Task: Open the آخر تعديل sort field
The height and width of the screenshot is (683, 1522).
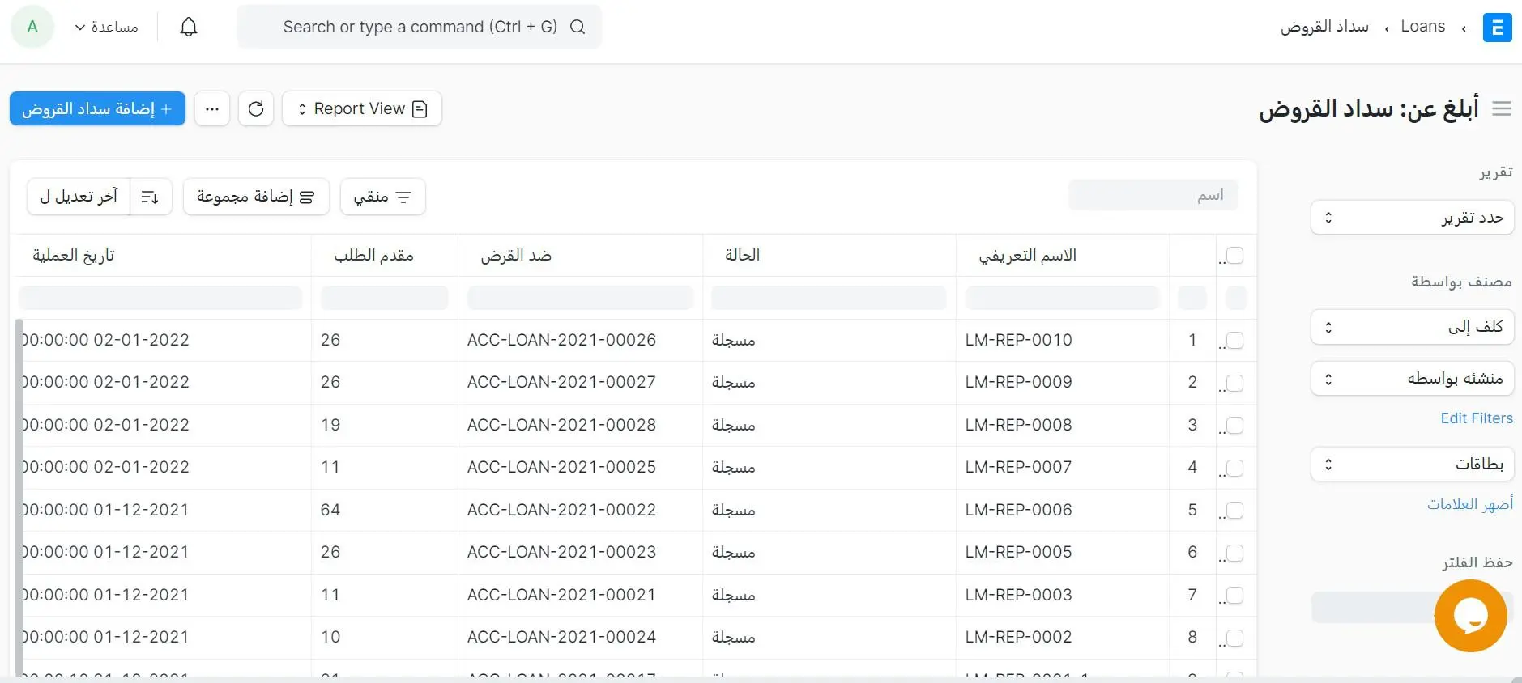Action: click(x=79, y=197)
